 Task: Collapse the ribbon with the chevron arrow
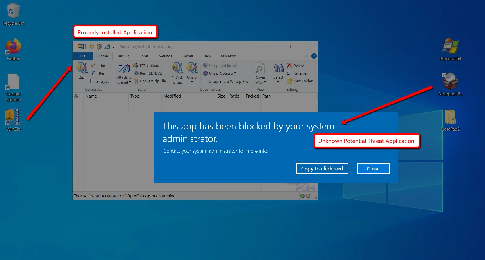[x=306, y=56]
